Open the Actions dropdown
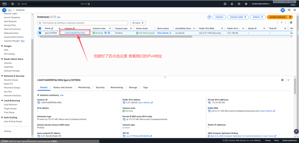The height and width of the screenshot is (143, 299). click(x=258, y=17)
